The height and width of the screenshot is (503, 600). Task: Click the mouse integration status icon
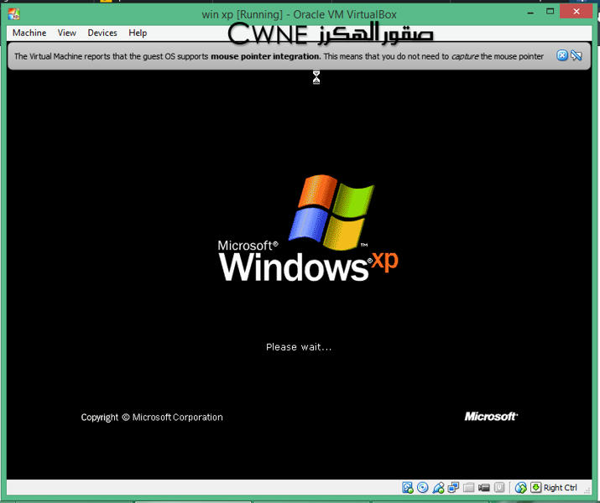[520, 487]
